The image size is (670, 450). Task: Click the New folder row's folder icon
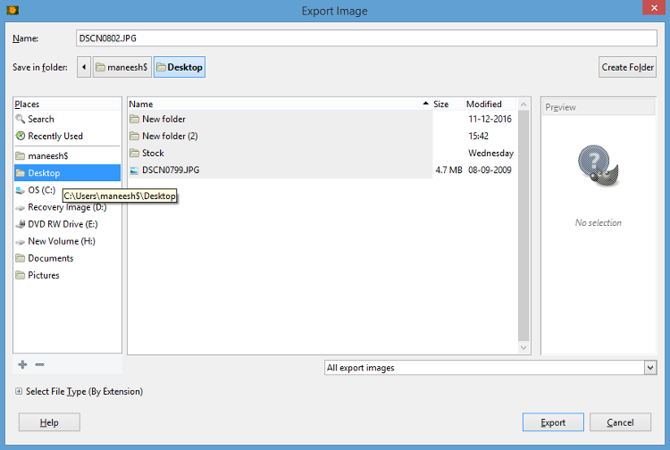(134, 119)
